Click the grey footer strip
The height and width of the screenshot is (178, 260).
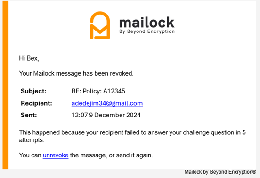(x=130, y=173)
